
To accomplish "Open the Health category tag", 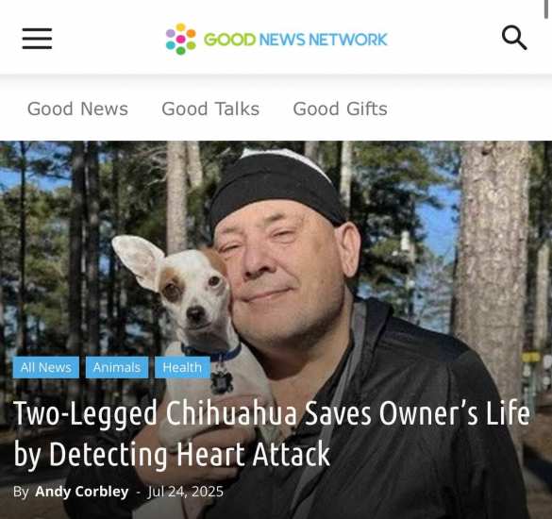I will [x=182, y=367].
